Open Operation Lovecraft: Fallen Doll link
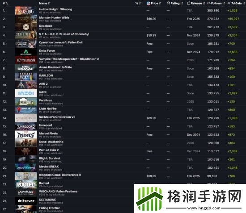The image size is (246, 213). 61,42
